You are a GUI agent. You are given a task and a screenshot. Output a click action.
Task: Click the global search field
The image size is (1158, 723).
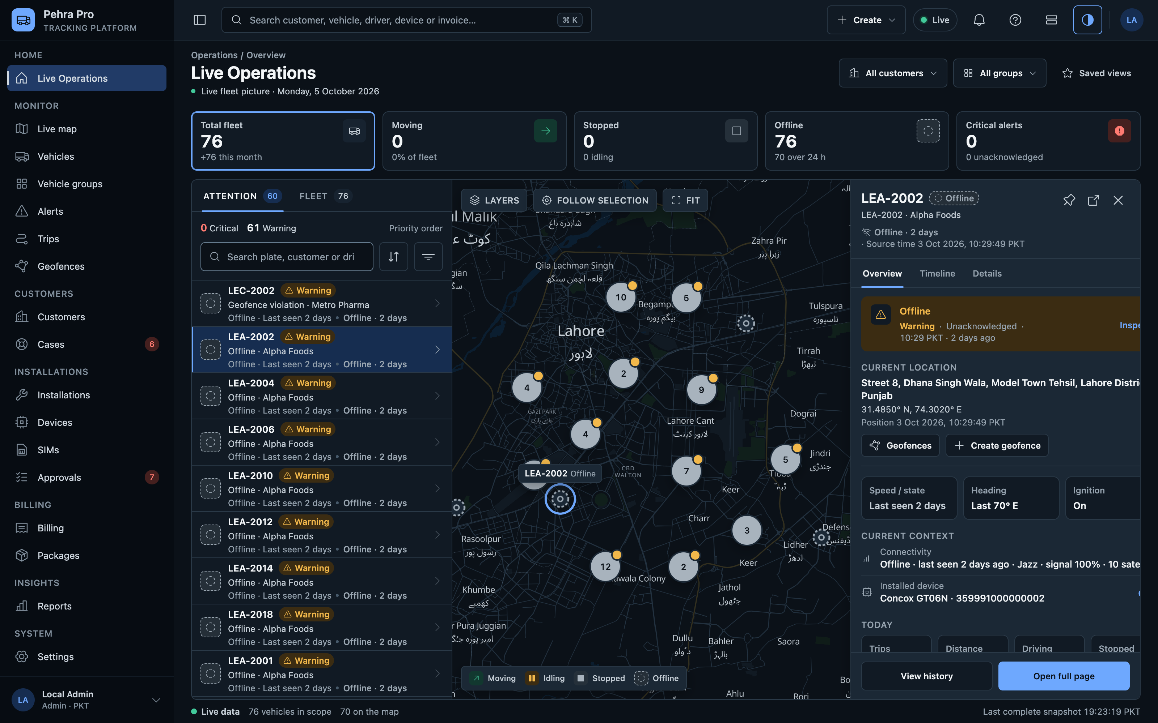coord(406,20)
